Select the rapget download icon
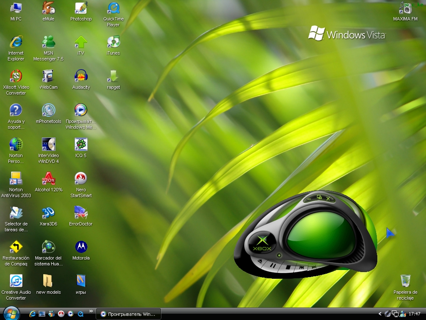The image size is (426, 320). pos(113,76)
